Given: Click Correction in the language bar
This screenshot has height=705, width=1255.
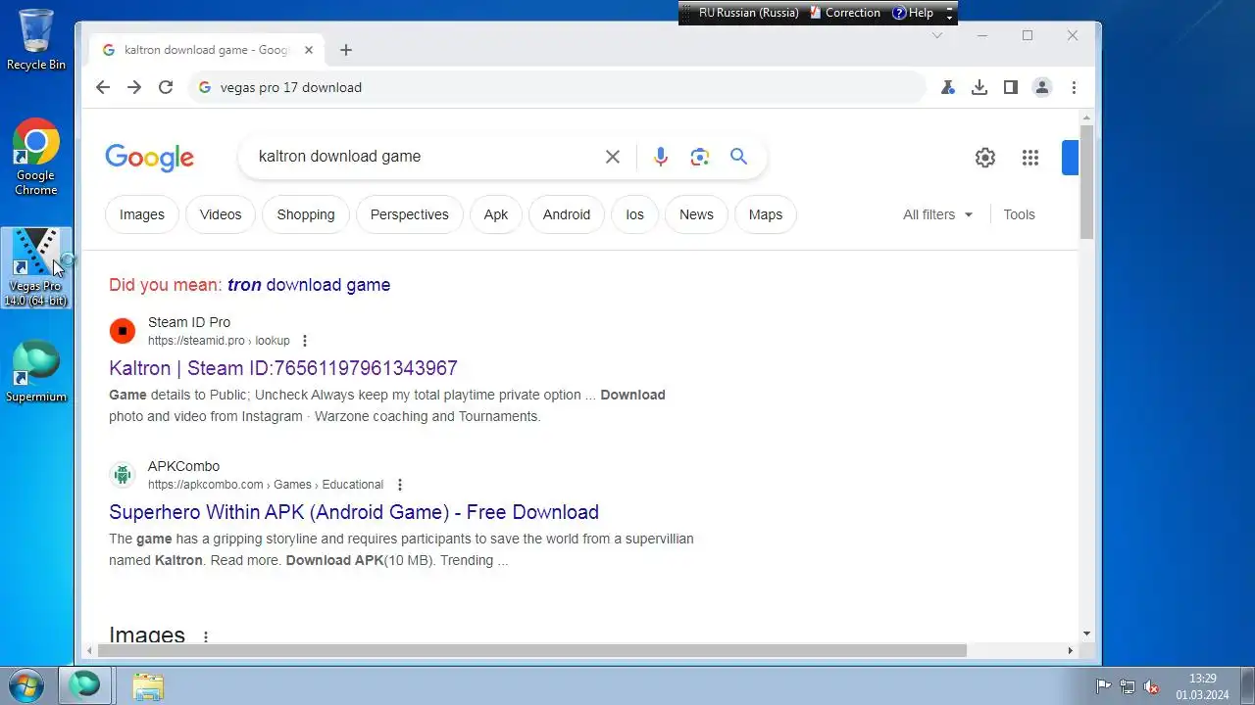Looking at the screenshot, I should point(845,13).
